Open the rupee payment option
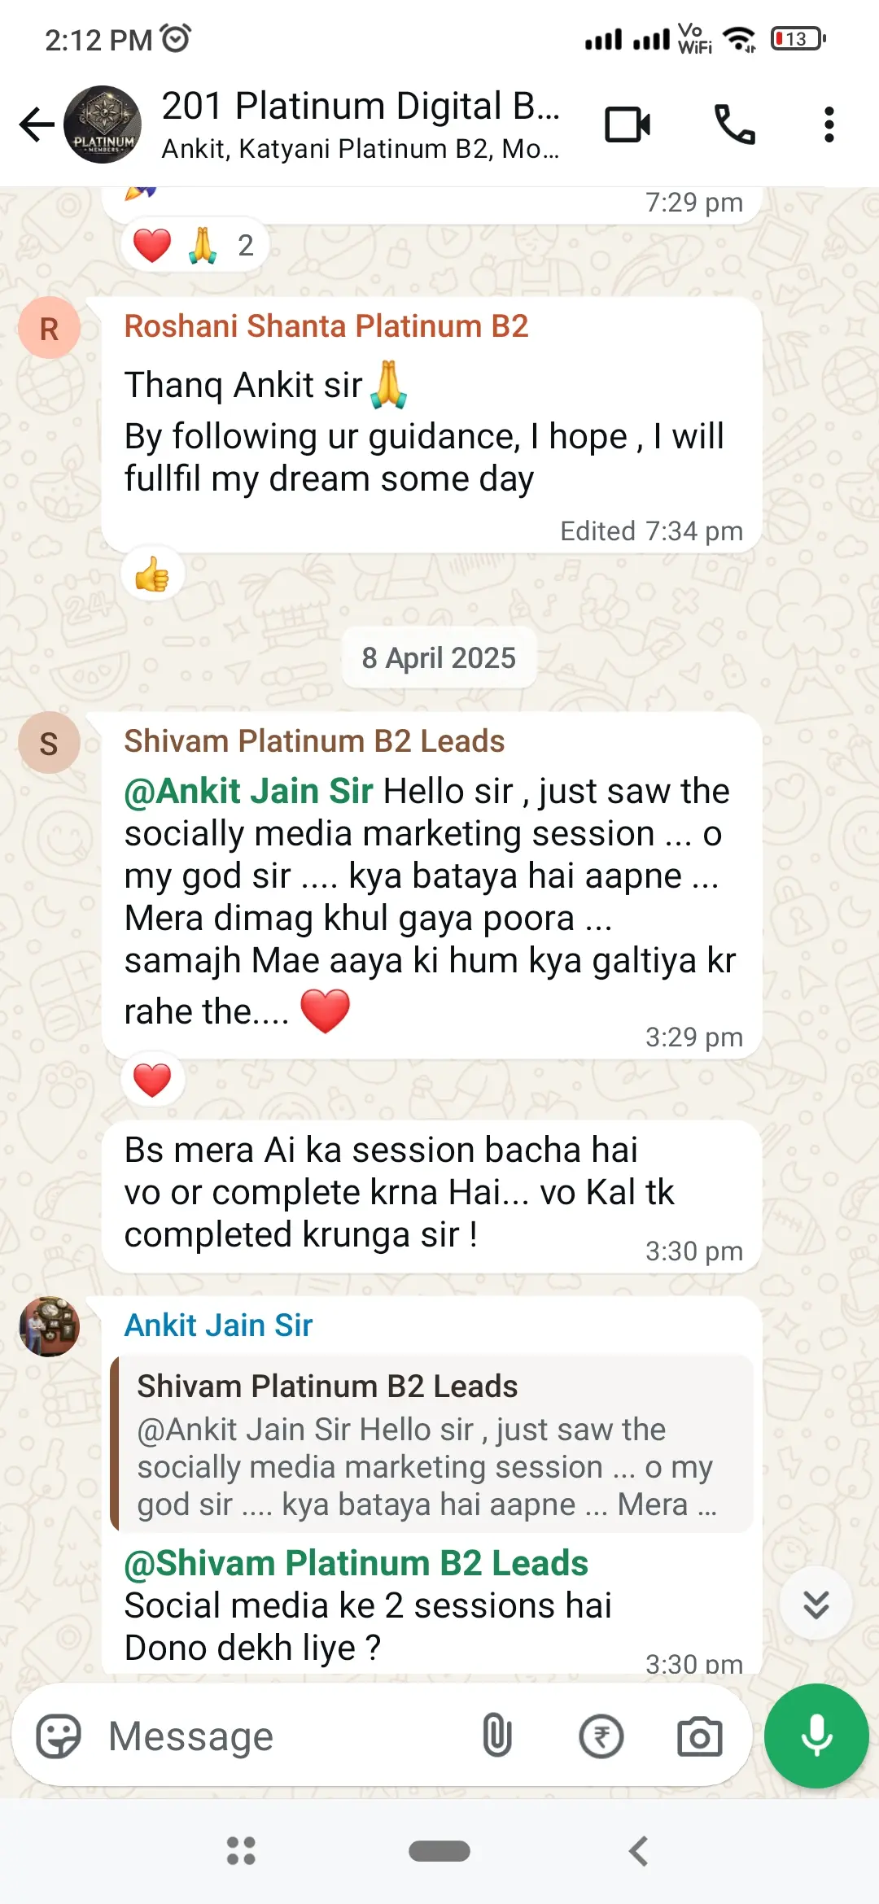 601,1736
